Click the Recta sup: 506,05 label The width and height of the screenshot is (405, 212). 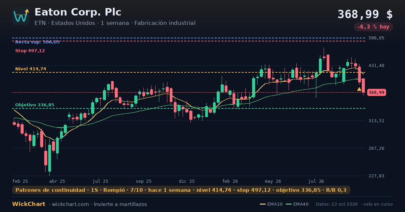37,42
